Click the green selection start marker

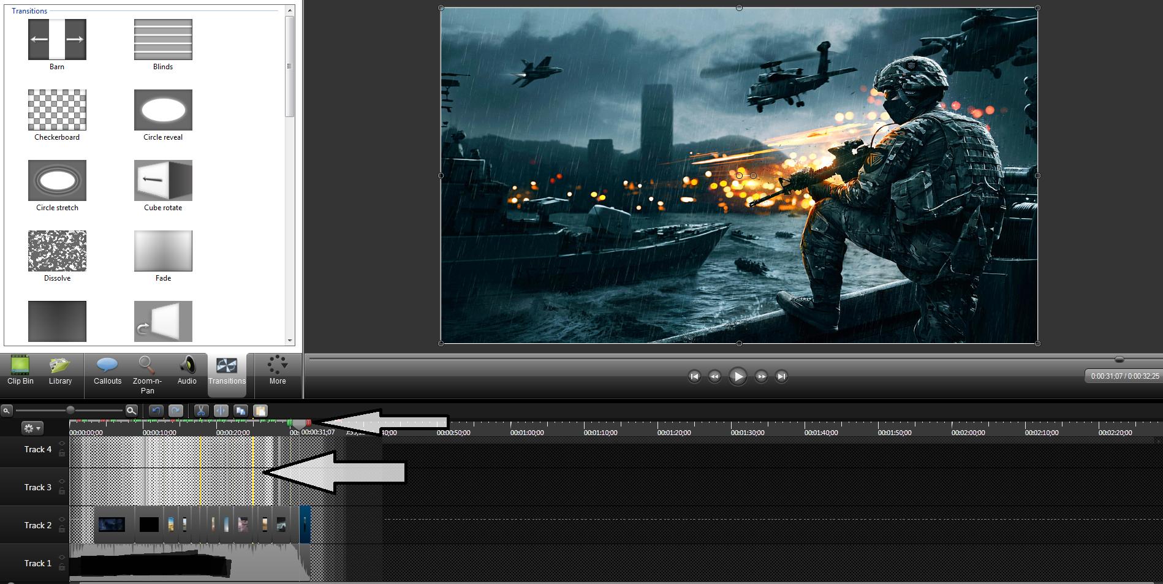pyautogui.click(x=290, y=423)
